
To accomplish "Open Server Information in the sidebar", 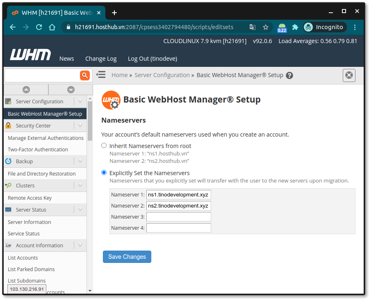I will (30, 222).
